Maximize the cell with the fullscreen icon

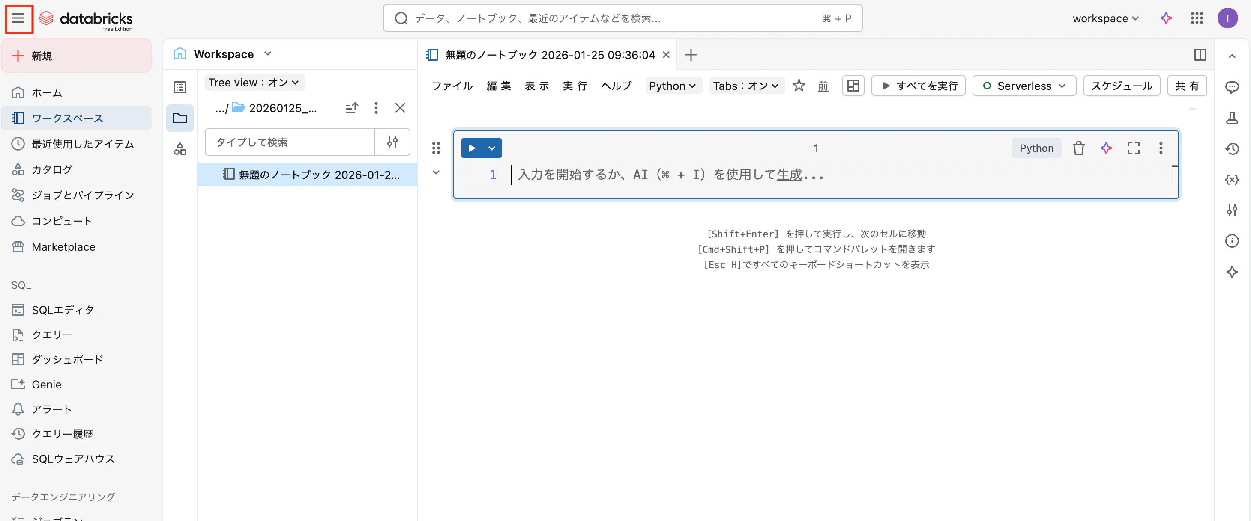tap(1133, 148)
